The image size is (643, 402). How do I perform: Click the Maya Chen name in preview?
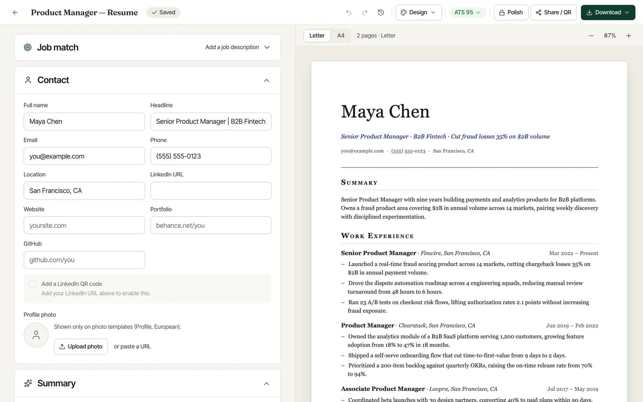coord(385,112)
